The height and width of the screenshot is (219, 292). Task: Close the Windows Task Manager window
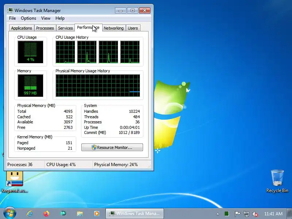[145, 11]
